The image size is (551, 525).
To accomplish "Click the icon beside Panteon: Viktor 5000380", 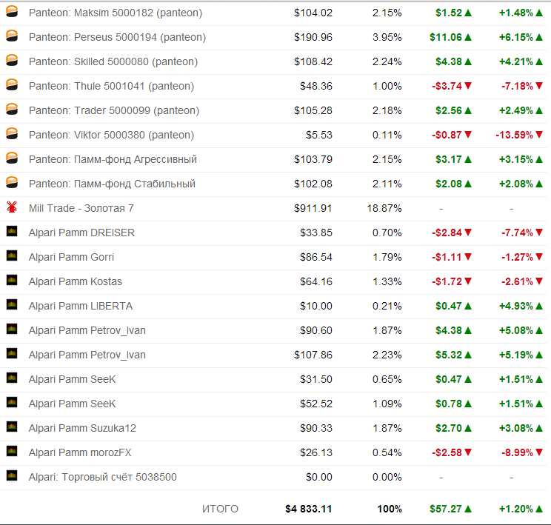I will (x=12, y=134).
